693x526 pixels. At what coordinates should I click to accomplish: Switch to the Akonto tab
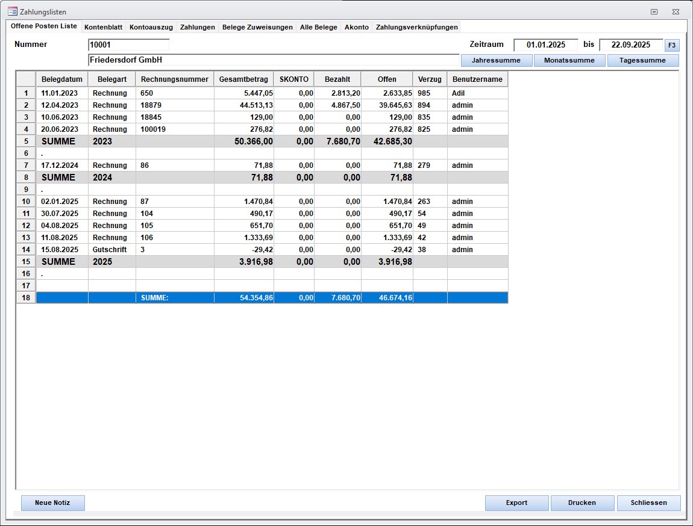tap(356, 27)
